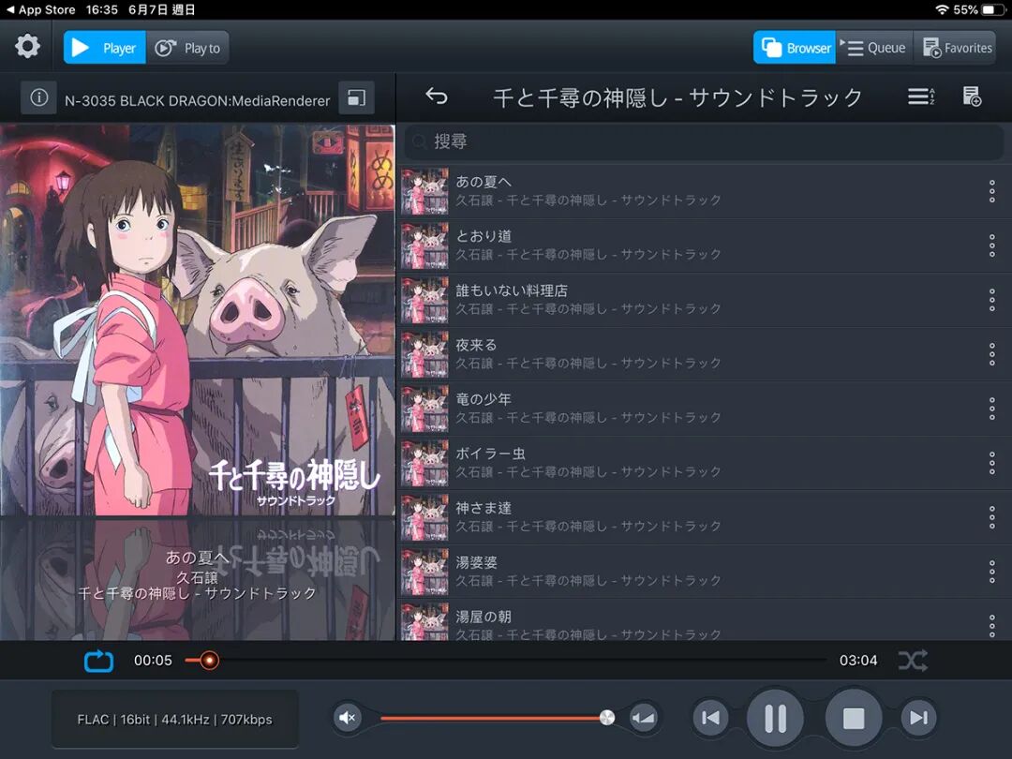Enable shuffle playback
Image resolution: width=1012 pixels, height=759 pixels.
pyautogui.click(x=912, y=660)
